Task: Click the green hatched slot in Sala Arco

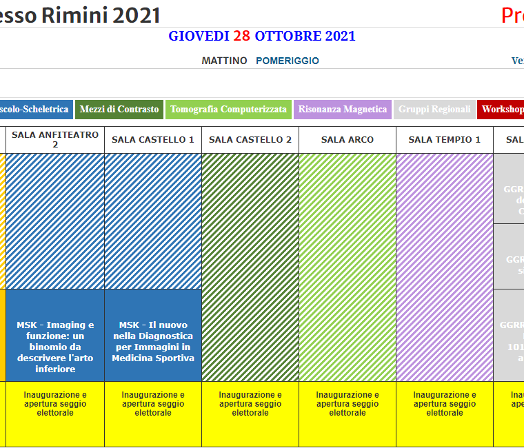Action: (x=347, y=267)
